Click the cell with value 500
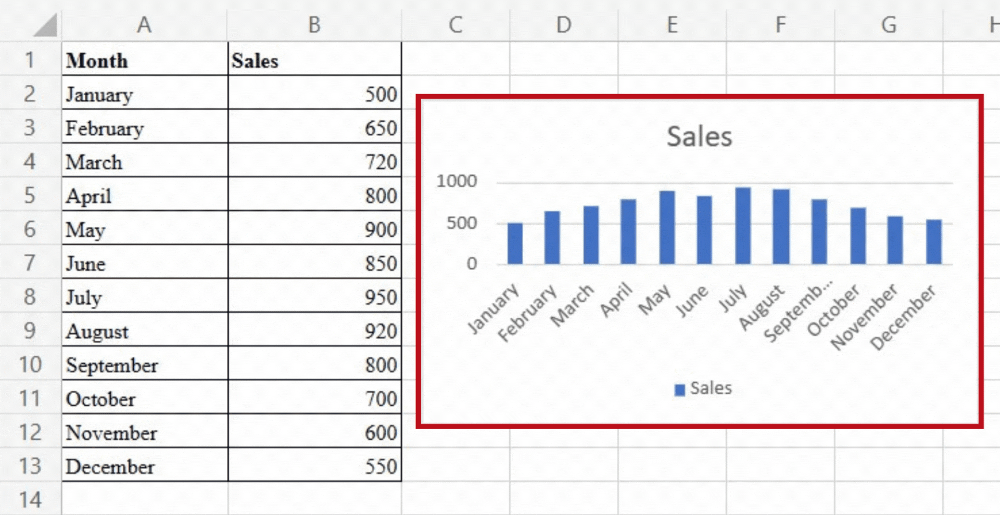The width and height of the screenshot is (1000, 515). click(x=314, y=93)
